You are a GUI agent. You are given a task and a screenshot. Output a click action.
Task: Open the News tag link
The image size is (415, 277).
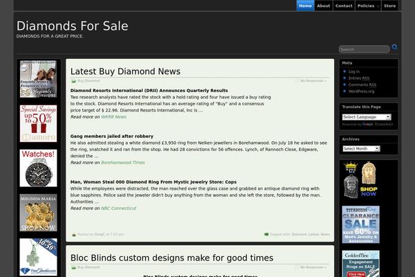point(325,234)
